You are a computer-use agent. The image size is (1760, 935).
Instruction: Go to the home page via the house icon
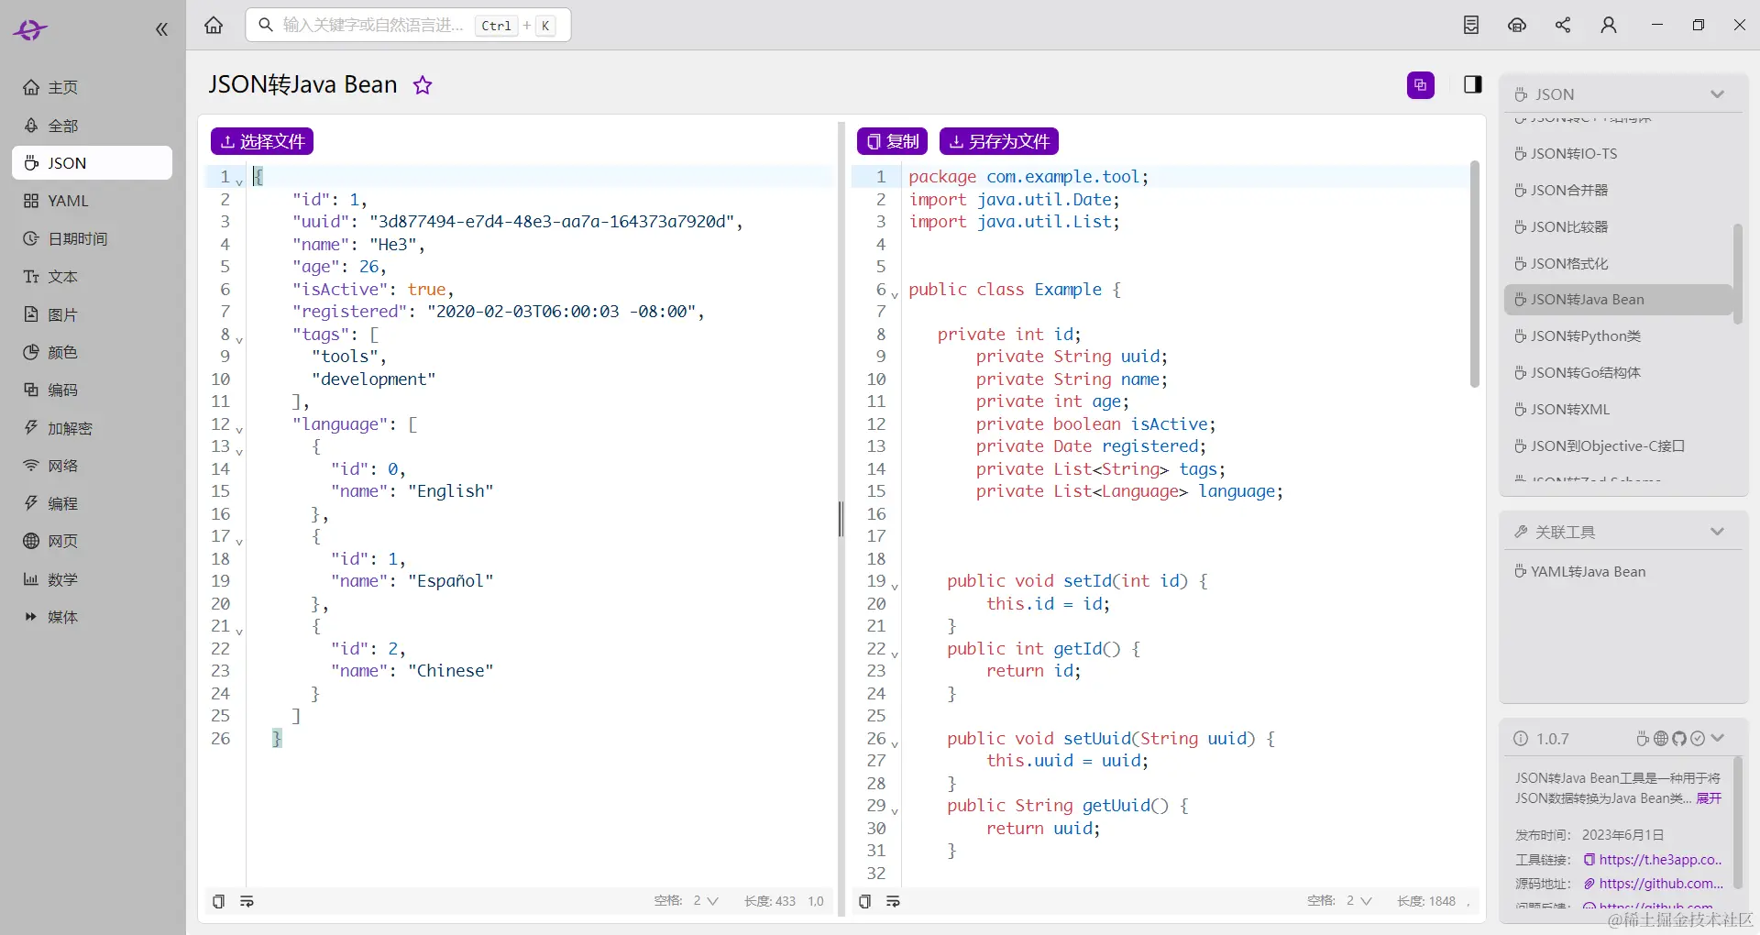pyautogui.click(x=214, y=25)
